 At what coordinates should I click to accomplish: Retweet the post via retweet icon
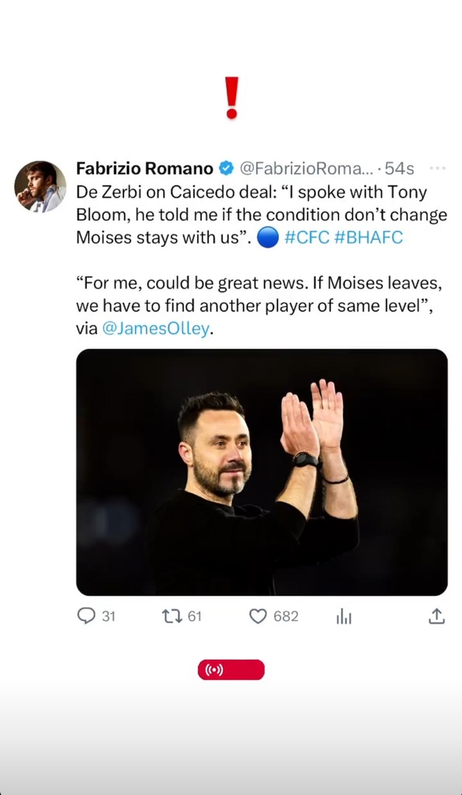click(x=171, y=616)
